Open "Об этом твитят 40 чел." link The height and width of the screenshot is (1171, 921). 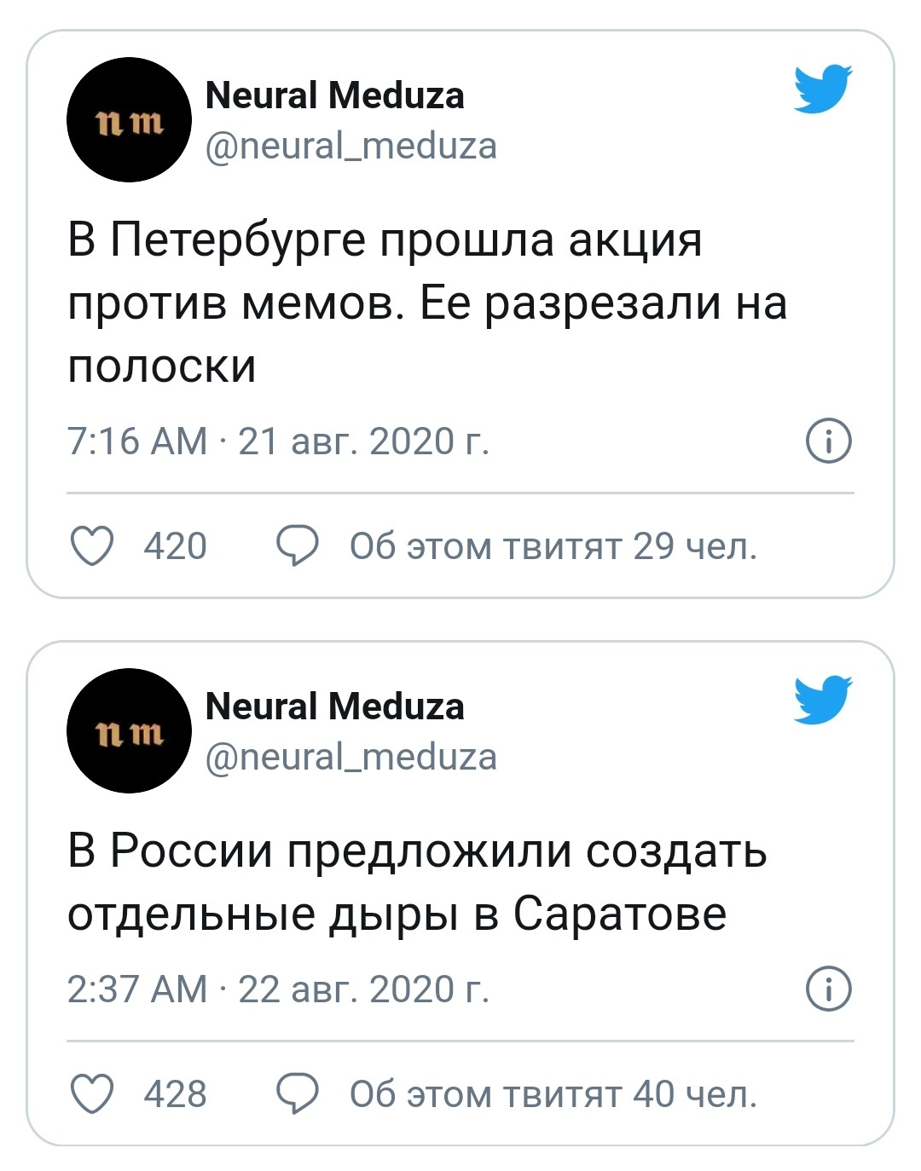[x=553, y=1094]
